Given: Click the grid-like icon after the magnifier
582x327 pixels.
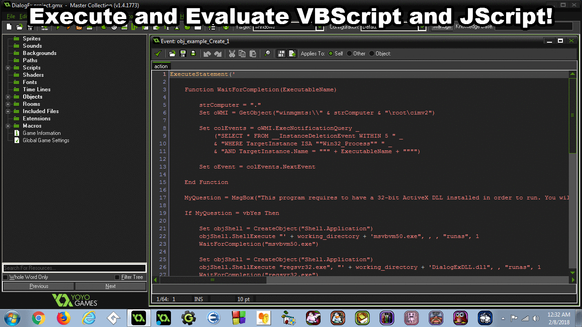Looking at the screenshot, I should [281, 54].
